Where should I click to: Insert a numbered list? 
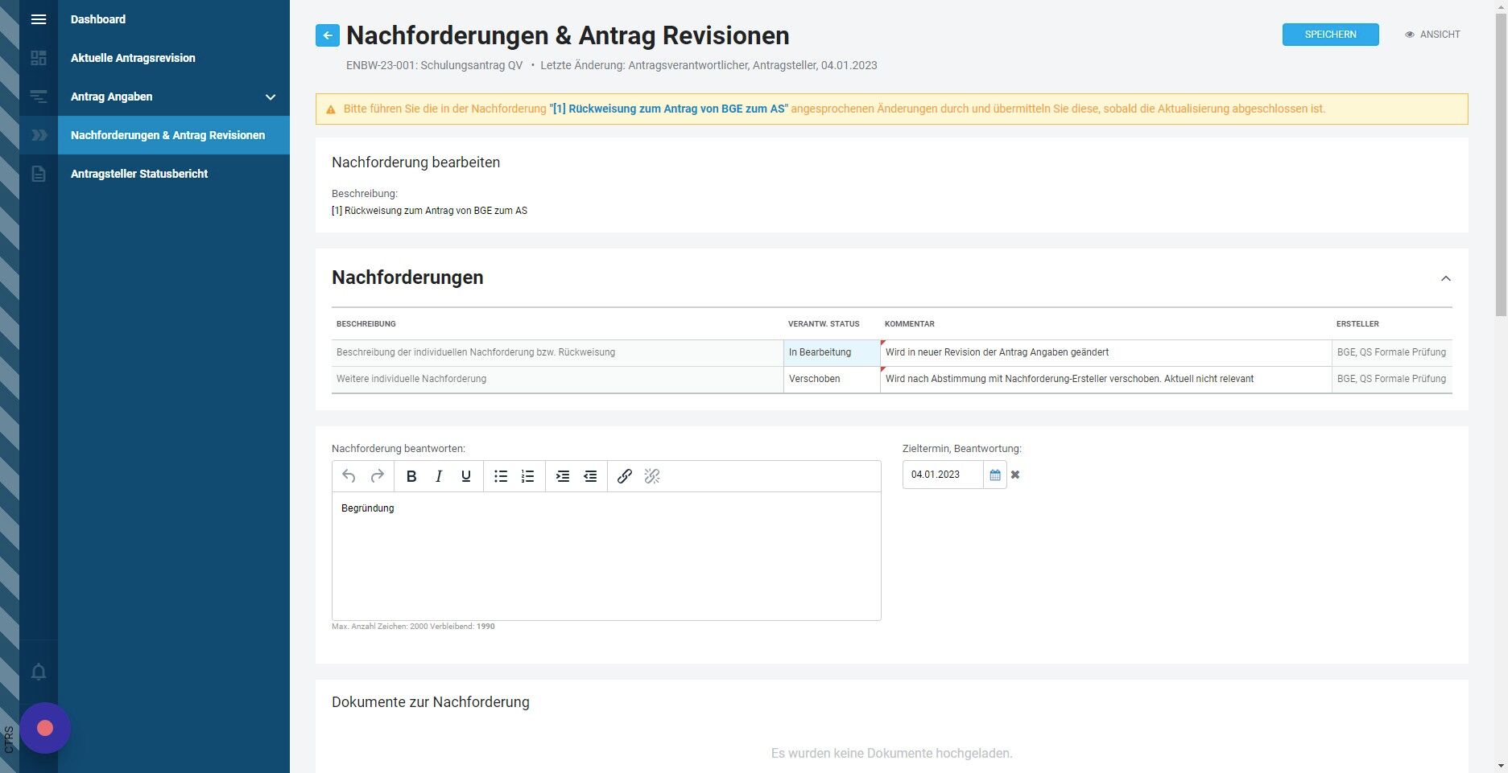[528, 476]
